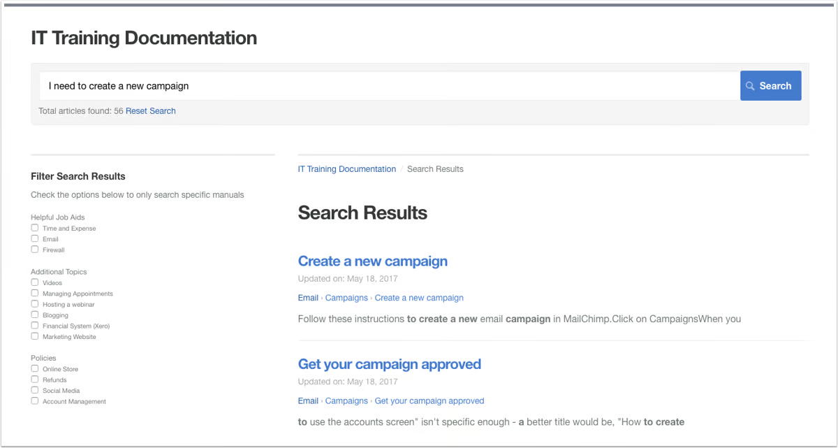Click 'Total articles found: 56' text
The height and width of the screenshot is (448, 838).
pos(81,111)
